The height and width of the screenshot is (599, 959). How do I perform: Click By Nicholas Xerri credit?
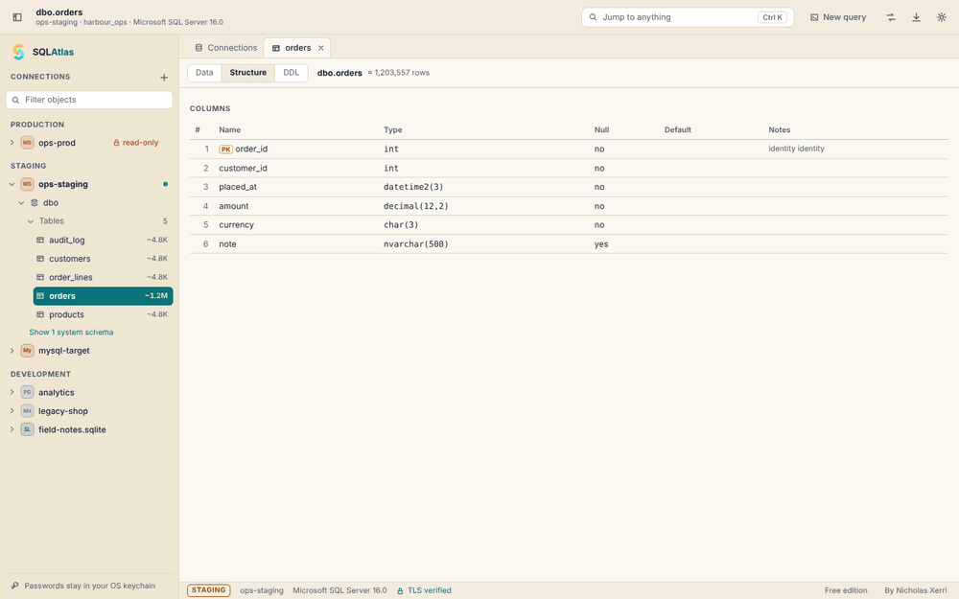click(x=916, y=590)
